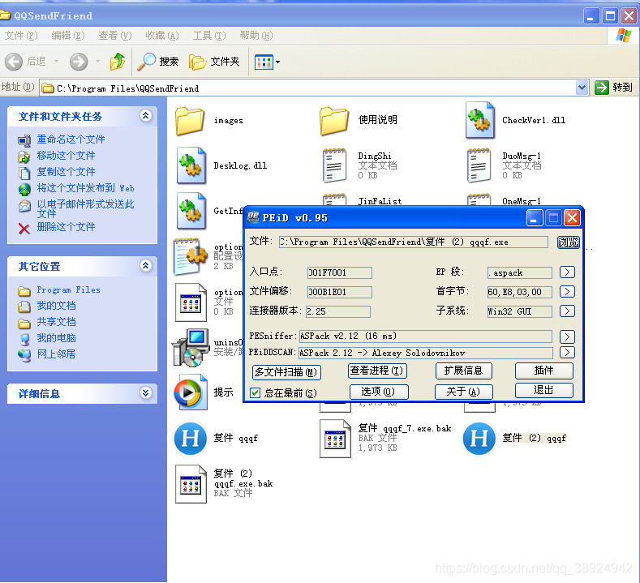Click the PEiD Exit button (退出)

pyautogui.click(x=544, y=390)
